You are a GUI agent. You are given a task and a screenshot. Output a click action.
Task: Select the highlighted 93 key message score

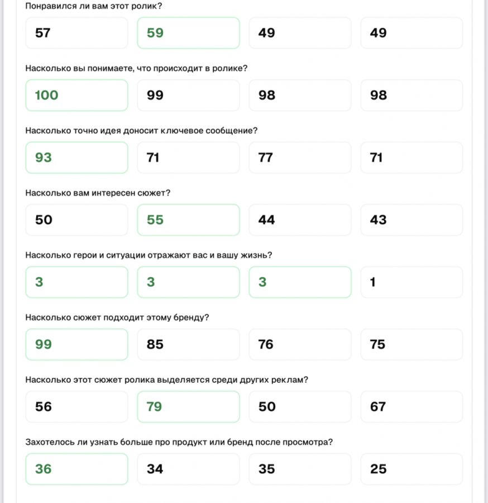point(76,158)
